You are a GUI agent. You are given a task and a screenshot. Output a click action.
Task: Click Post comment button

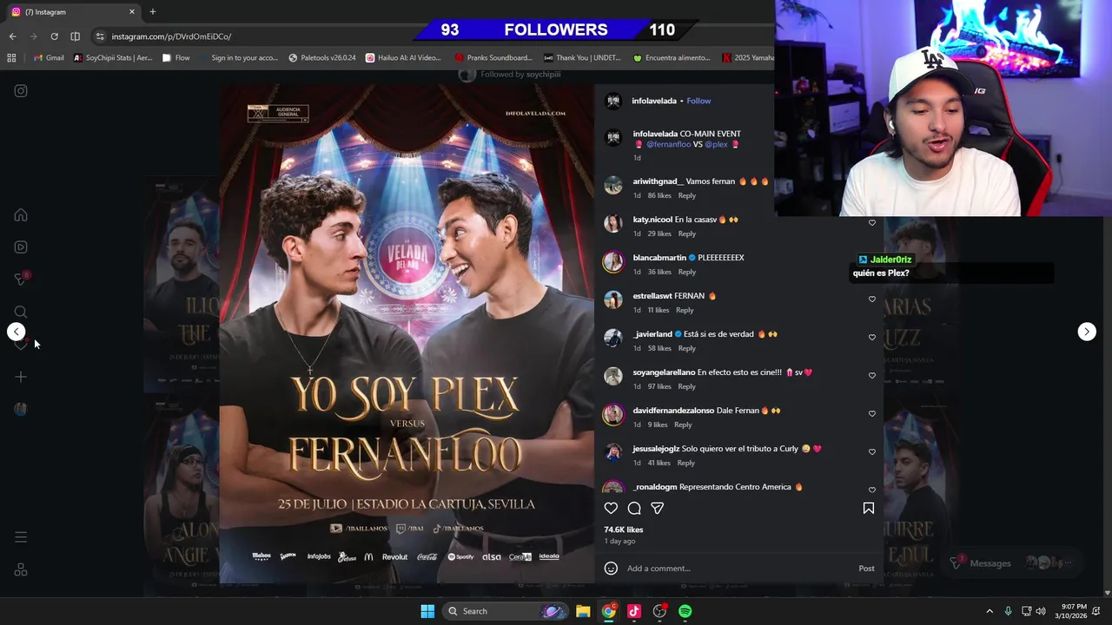866,569
